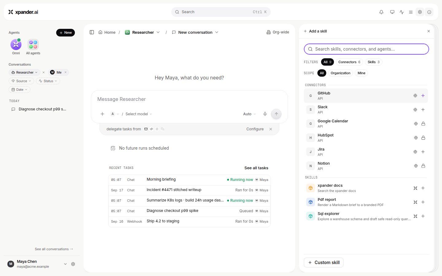Add the GitHub connector with plus icon
This screenshot has width=442, height=276.
(423, 96)
